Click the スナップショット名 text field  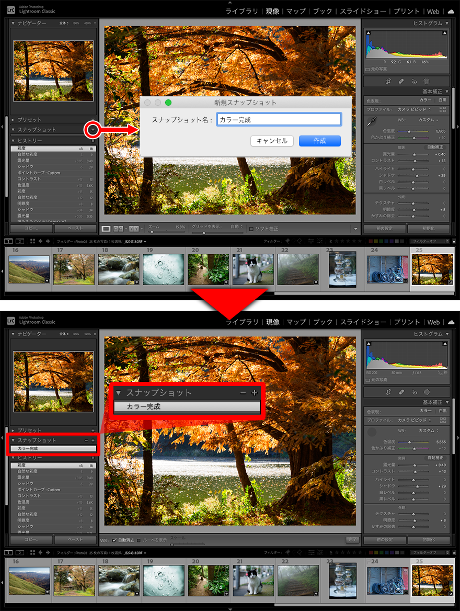[279, 119]
